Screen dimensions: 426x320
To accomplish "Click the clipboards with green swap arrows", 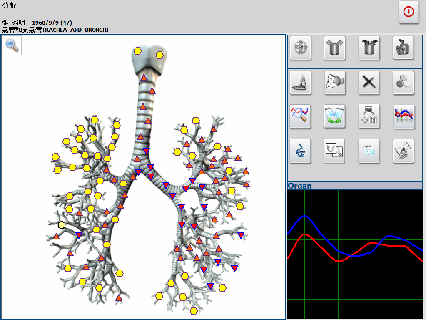I will click(x=334, y=116).
